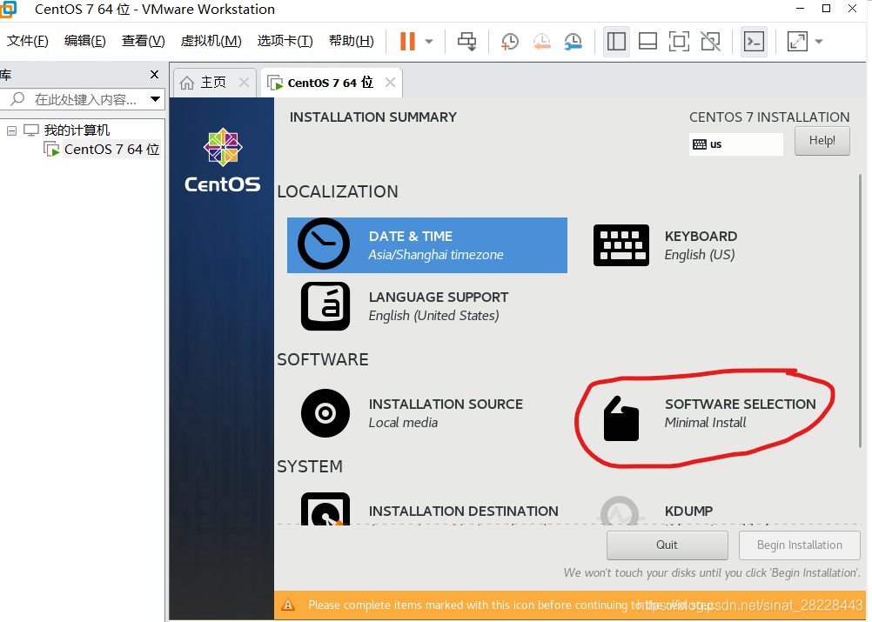872x622 pixels.
Task: Open the 选项卡(T) menu
Action: [285, 41]
